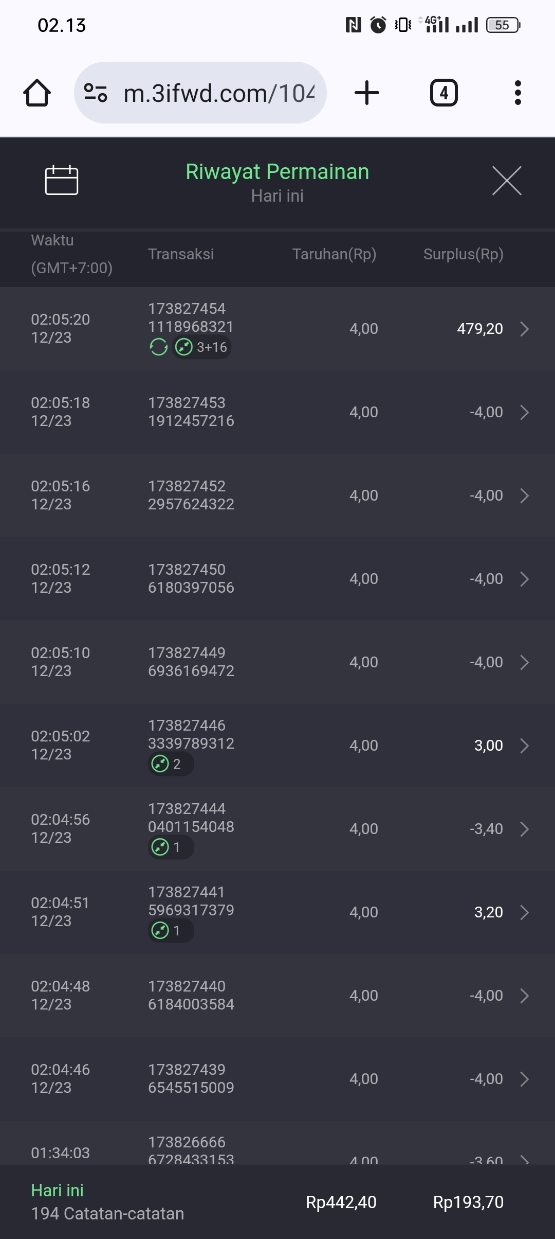Select transaction 1738274506180397056 row
The width and height of the screenshot is (555, 1239).
point(277,579)
